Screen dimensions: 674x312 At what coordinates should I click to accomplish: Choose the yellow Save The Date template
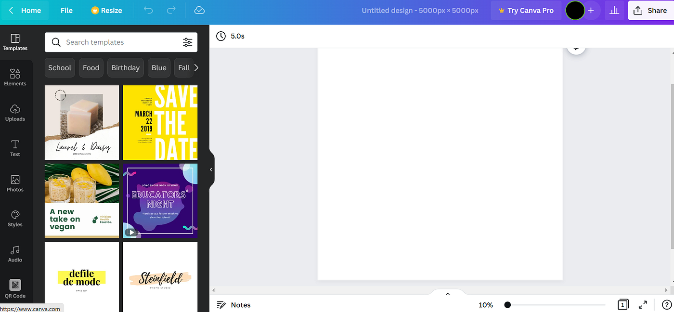click(160, 123)
